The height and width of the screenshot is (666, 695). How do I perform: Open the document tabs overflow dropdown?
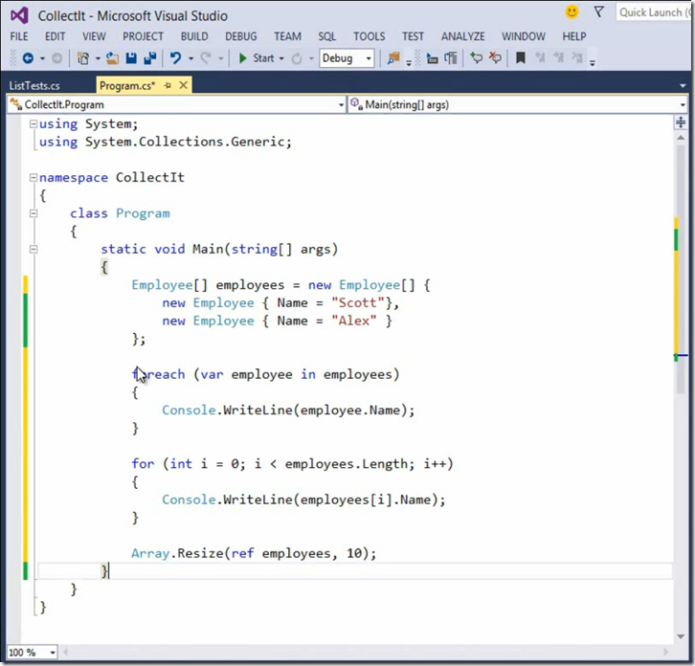[x=683, y=85]
